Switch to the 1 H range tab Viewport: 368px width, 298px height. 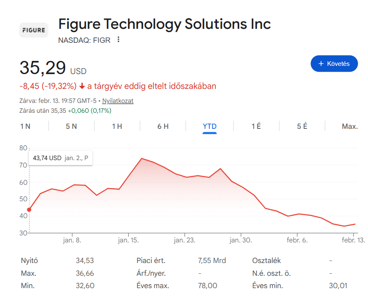(117, 126)
